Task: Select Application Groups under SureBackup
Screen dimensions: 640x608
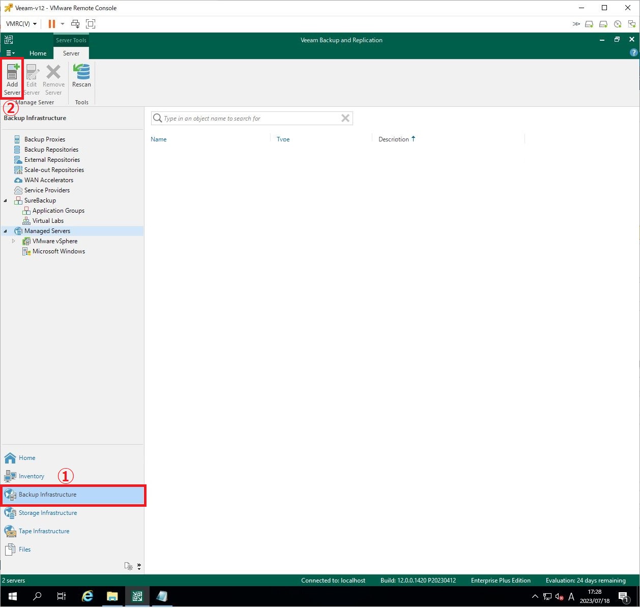Action: click(x=59, y=211)
